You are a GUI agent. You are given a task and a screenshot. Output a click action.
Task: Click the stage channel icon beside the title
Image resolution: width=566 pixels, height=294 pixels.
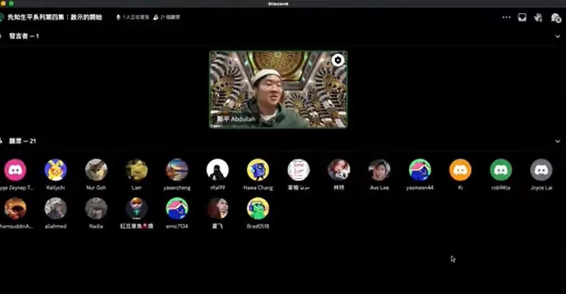click(2, 17)
